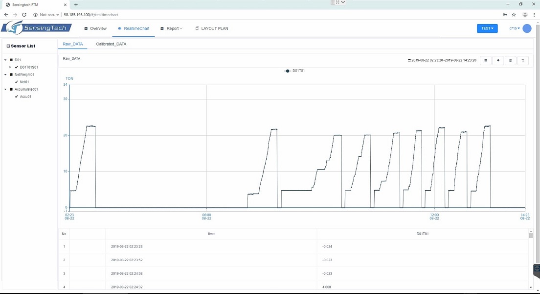Uncheck the D01T01S01 sensor checkmark

tap(17, 67)
